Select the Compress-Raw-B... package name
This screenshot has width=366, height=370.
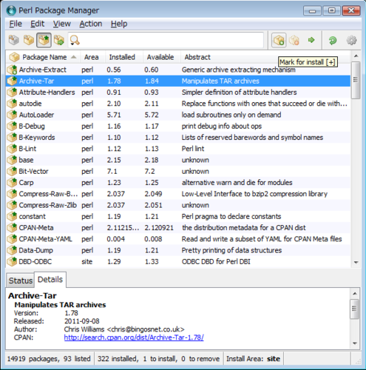point(48,194)
